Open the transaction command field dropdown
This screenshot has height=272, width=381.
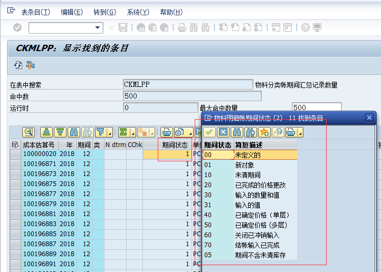click(x=98, y=27)
